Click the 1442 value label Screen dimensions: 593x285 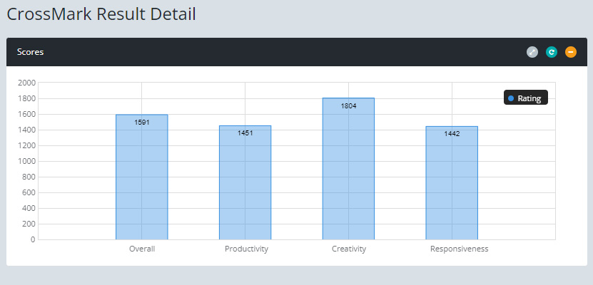[x=452, y=134]
